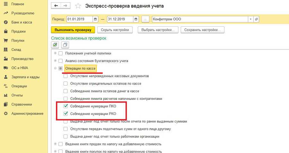Viewport: 289px width, 153px height.
Task: Open the hamburger icon next to Главное
Action: (6, 4)
